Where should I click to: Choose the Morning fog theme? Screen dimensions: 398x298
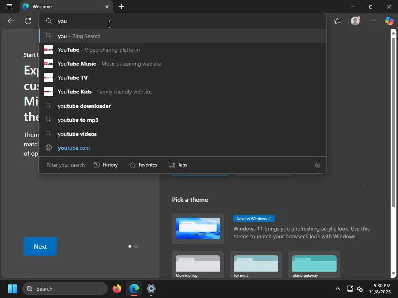pos(198,265)
